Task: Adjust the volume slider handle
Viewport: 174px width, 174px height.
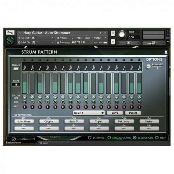Action: click(x=153, y=43)
